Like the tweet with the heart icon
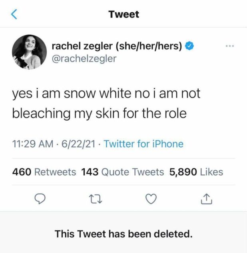 click(151, 198)
